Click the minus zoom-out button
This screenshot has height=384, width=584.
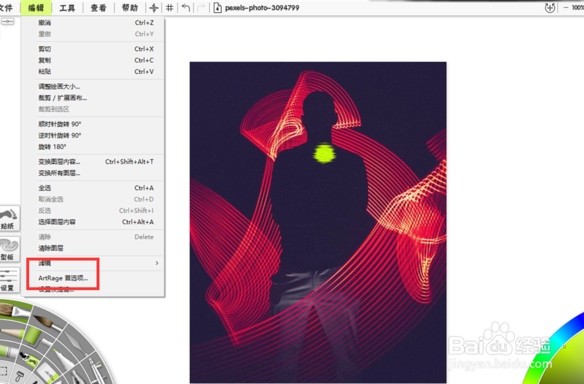click(566, 8)
